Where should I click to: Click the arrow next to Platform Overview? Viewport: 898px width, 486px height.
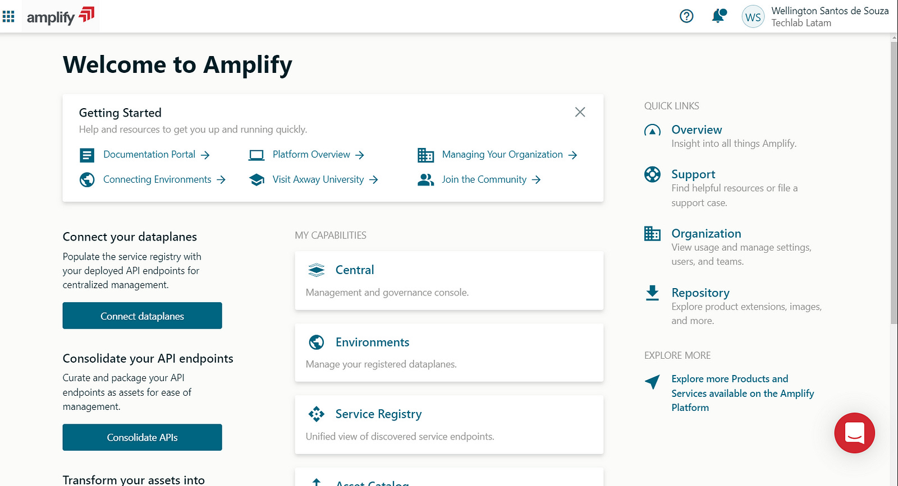[360, 155]
